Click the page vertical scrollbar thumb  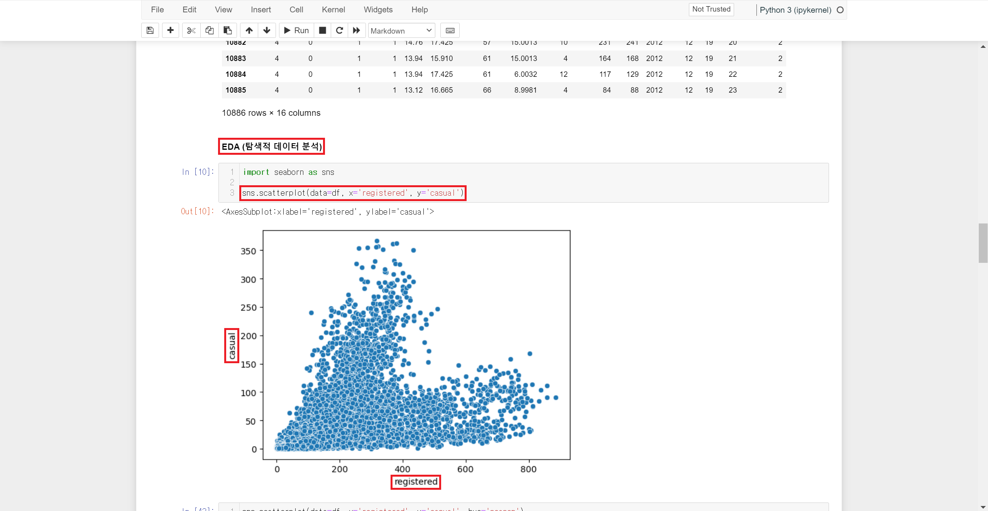click(983, 243)
